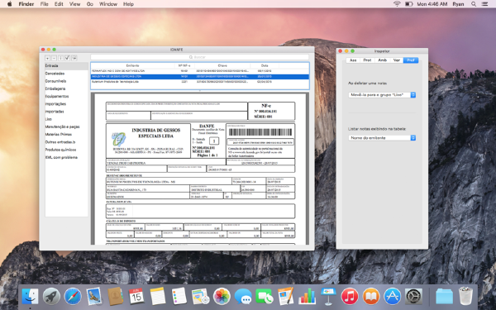Open App Store from the Dock
Image resolution: width=496 pixels, height=310 pixels.
point(392,297)
